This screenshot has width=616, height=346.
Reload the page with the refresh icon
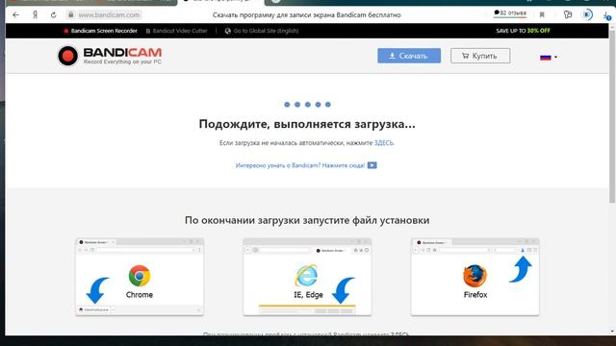click(x=54, y=15)
